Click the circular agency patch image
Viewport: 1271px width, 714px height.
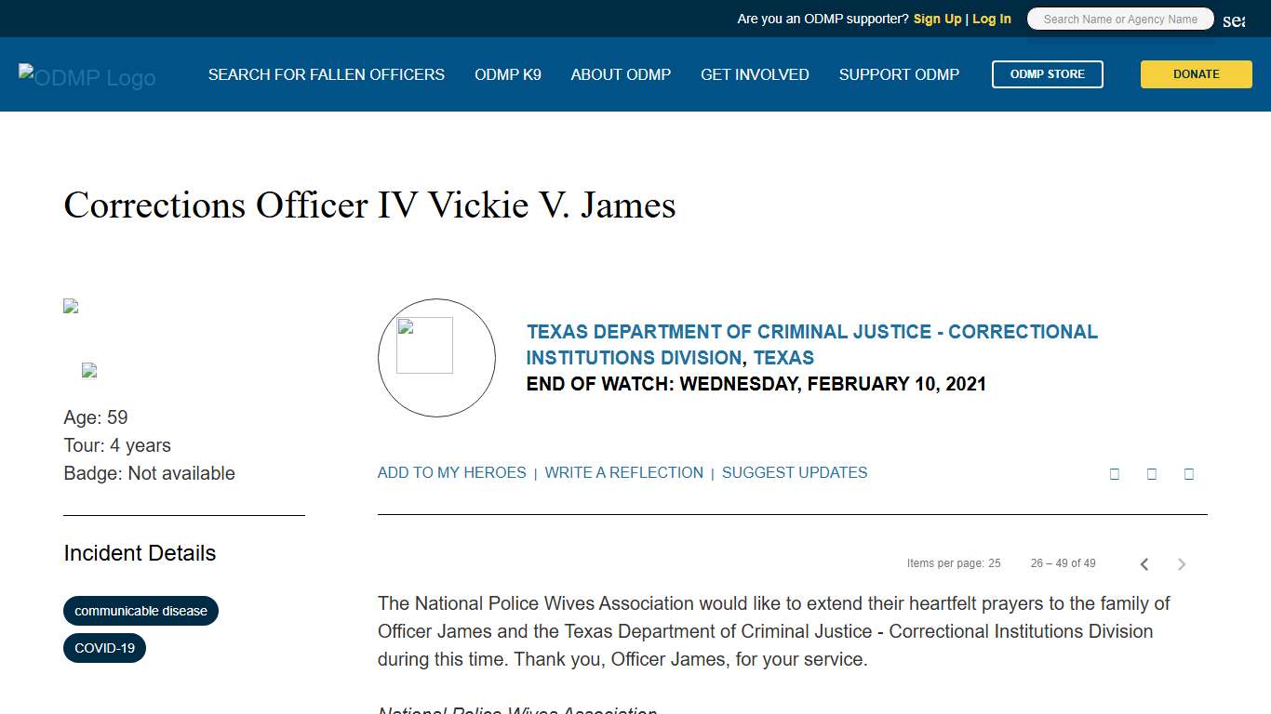click(x=436, y=357)
